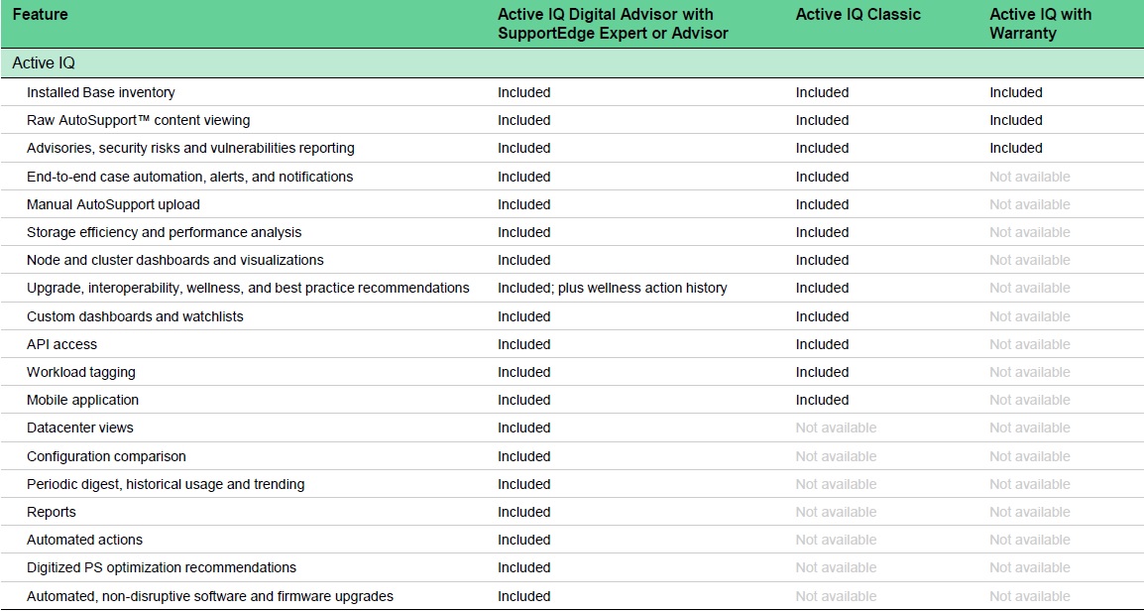Viewport: 1144px width, 612px height.
Task: Select Raw AutoSupport content viewing label
Action: pyautogui.click(x=138, y=120)
